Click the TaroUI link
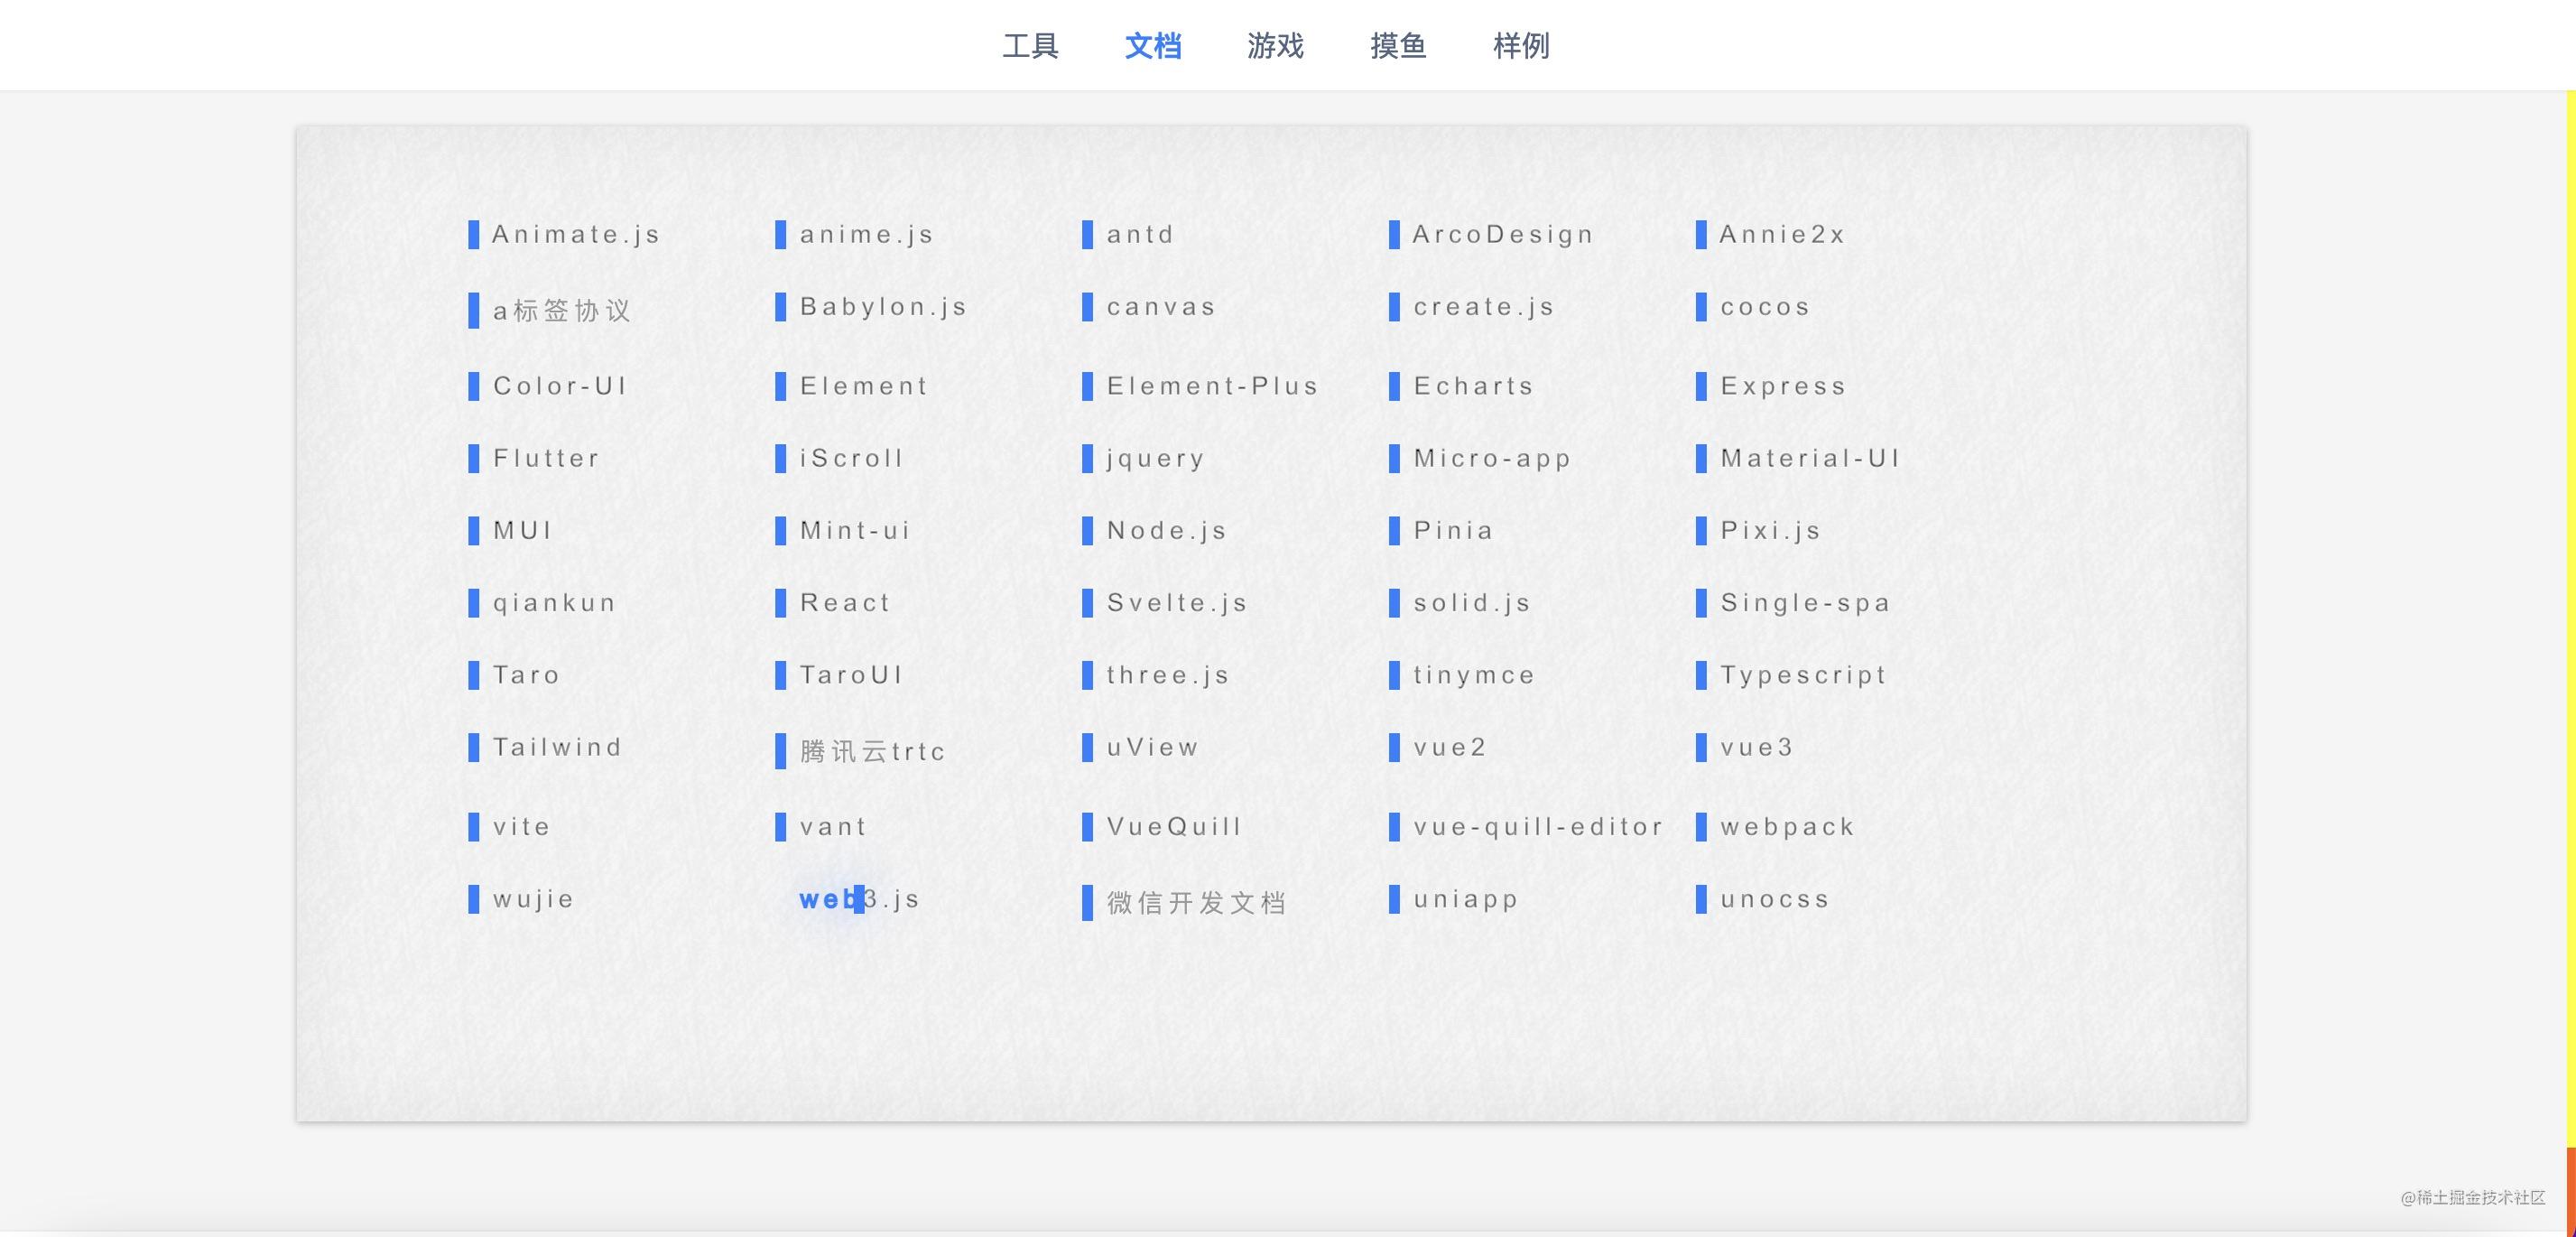The image size is (2576, 1237). pos(851,675)
